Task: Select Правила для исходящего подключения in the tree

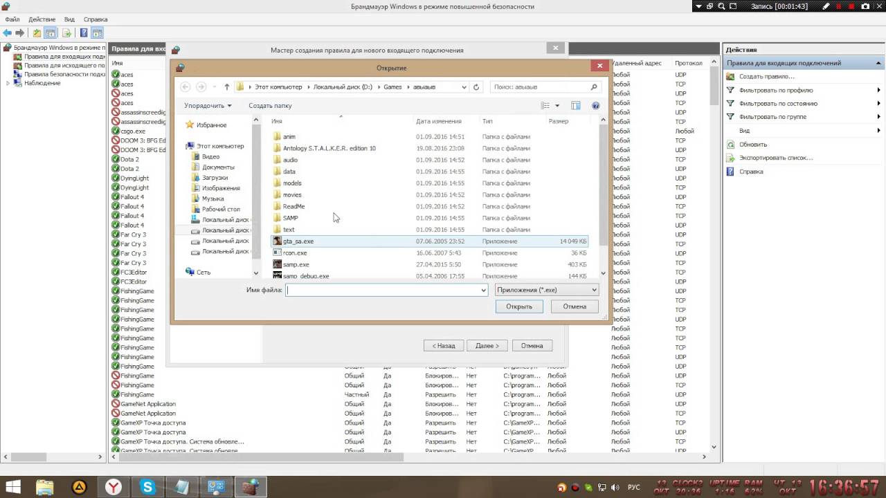Action: 59,66
